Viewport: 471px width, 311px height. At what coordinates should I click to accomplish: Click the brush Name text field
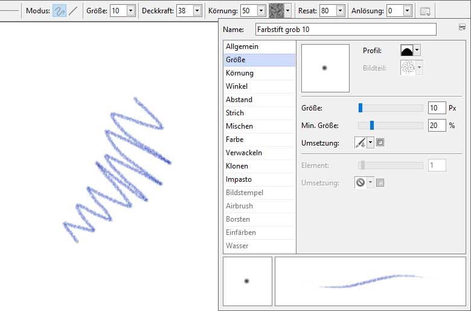tap(346, 30)
